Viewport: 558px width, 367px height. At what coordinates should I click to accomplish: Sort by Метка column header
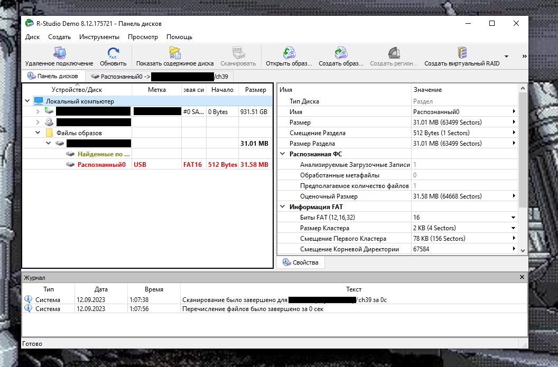[x=156, y=90]
